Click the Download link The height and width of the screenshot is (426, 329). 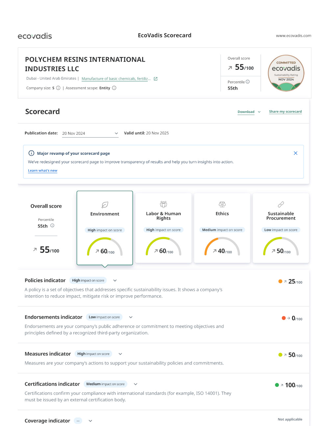[x=246, y=112]
